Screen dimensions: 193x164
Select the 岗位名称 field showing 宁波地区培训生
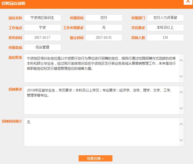43,18
